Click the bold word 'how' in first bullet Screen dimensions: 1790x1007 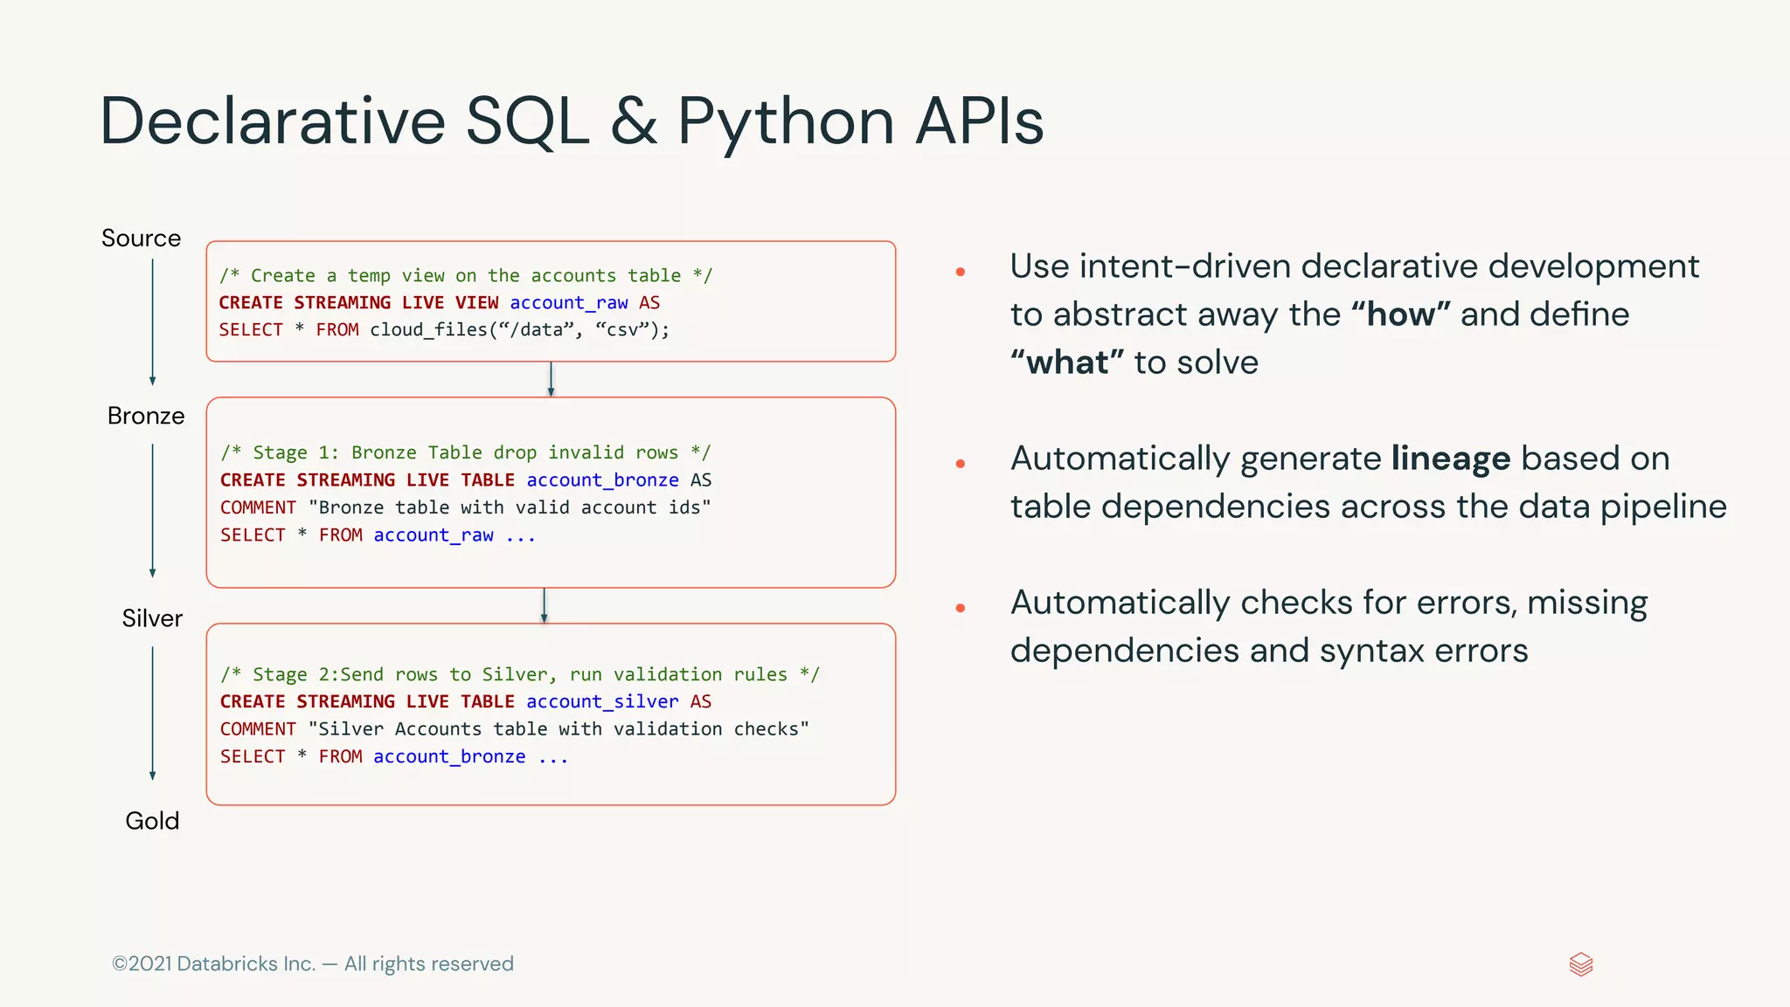[x=1400, y=314]
